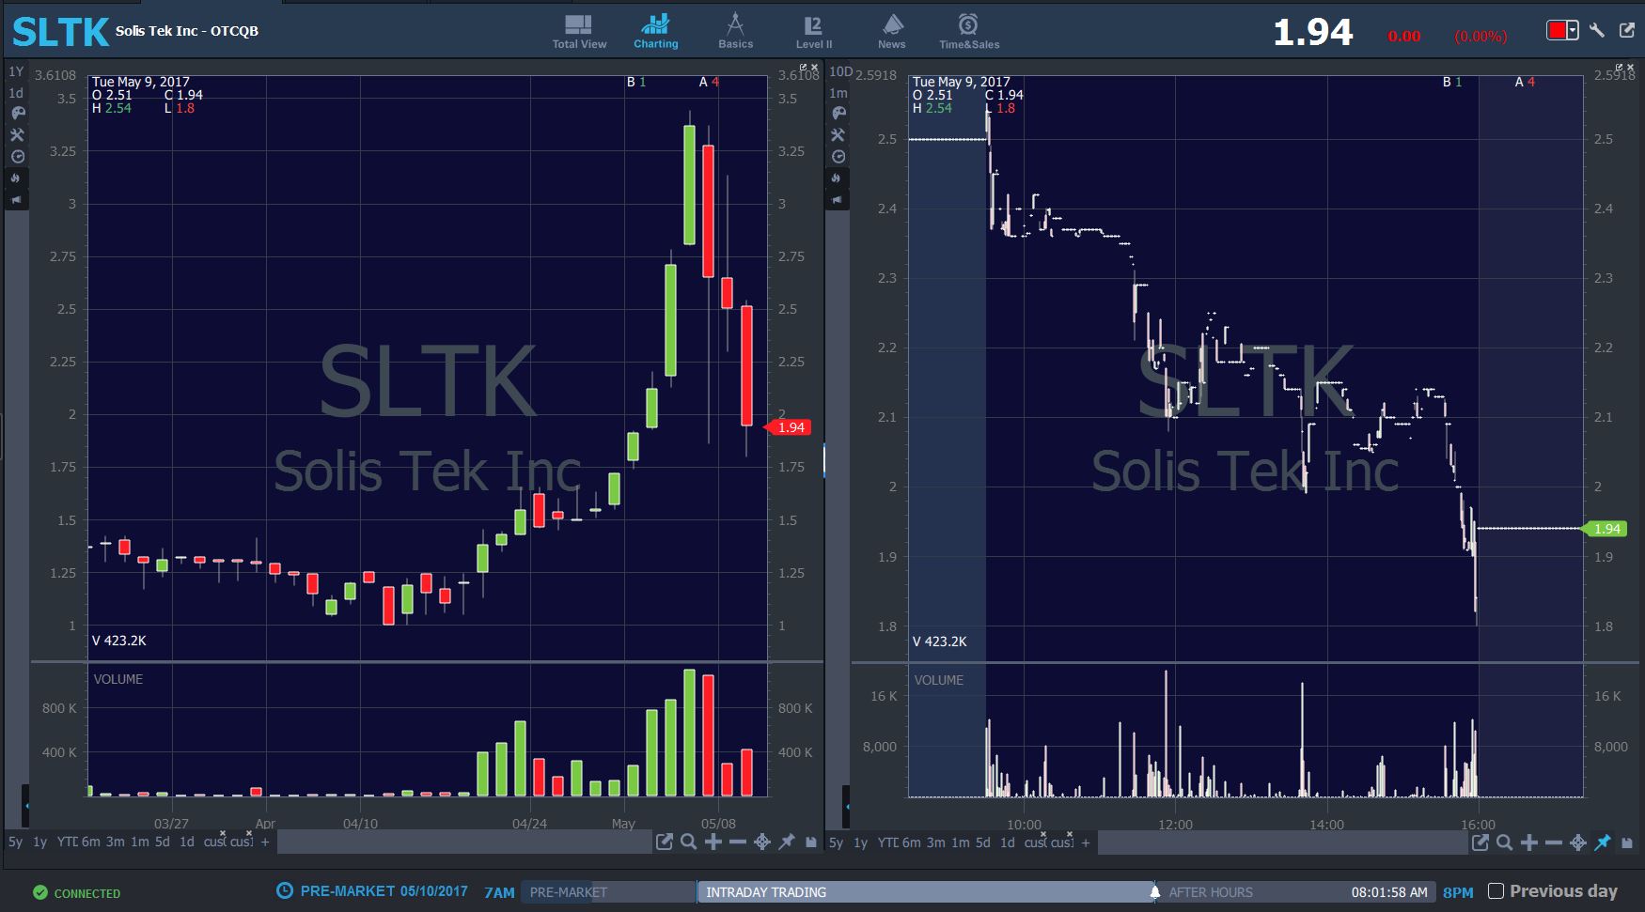Open the red color flag dropdown

[1562, 30]
